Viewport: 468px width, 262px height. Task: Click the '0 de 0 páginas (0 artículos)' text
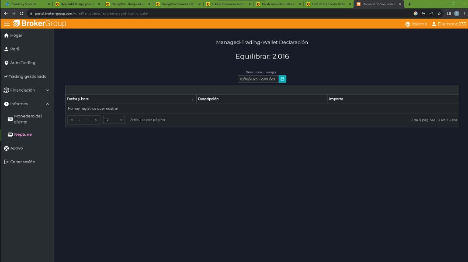433,120
